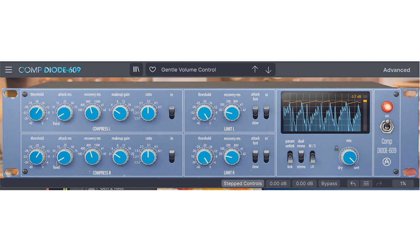
Task: Click the COMP DIODE-609 title logo
Action: [50, 70]
